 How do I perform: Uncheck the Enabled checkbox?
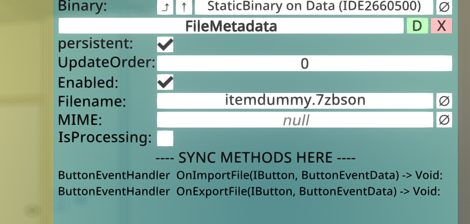pos(165,82)
